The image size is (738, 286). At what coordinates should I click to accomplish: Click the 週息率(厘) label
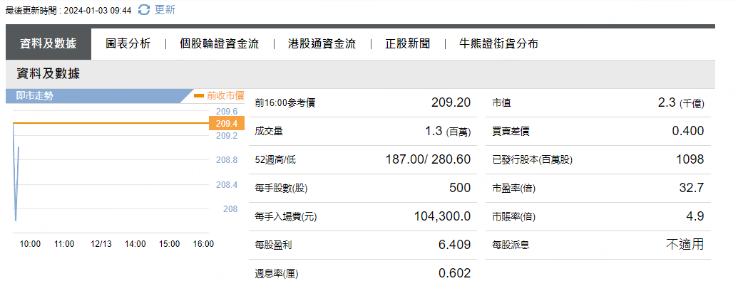point(277,274)
